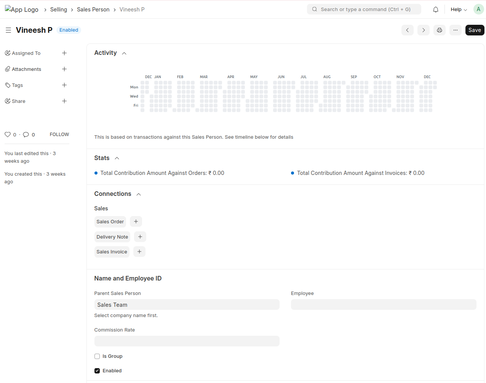Viewport: 486px width, 383px height.
Task: Click FOLLOW to follow this document
Action: pyautogui.click(x=59, y=135)
